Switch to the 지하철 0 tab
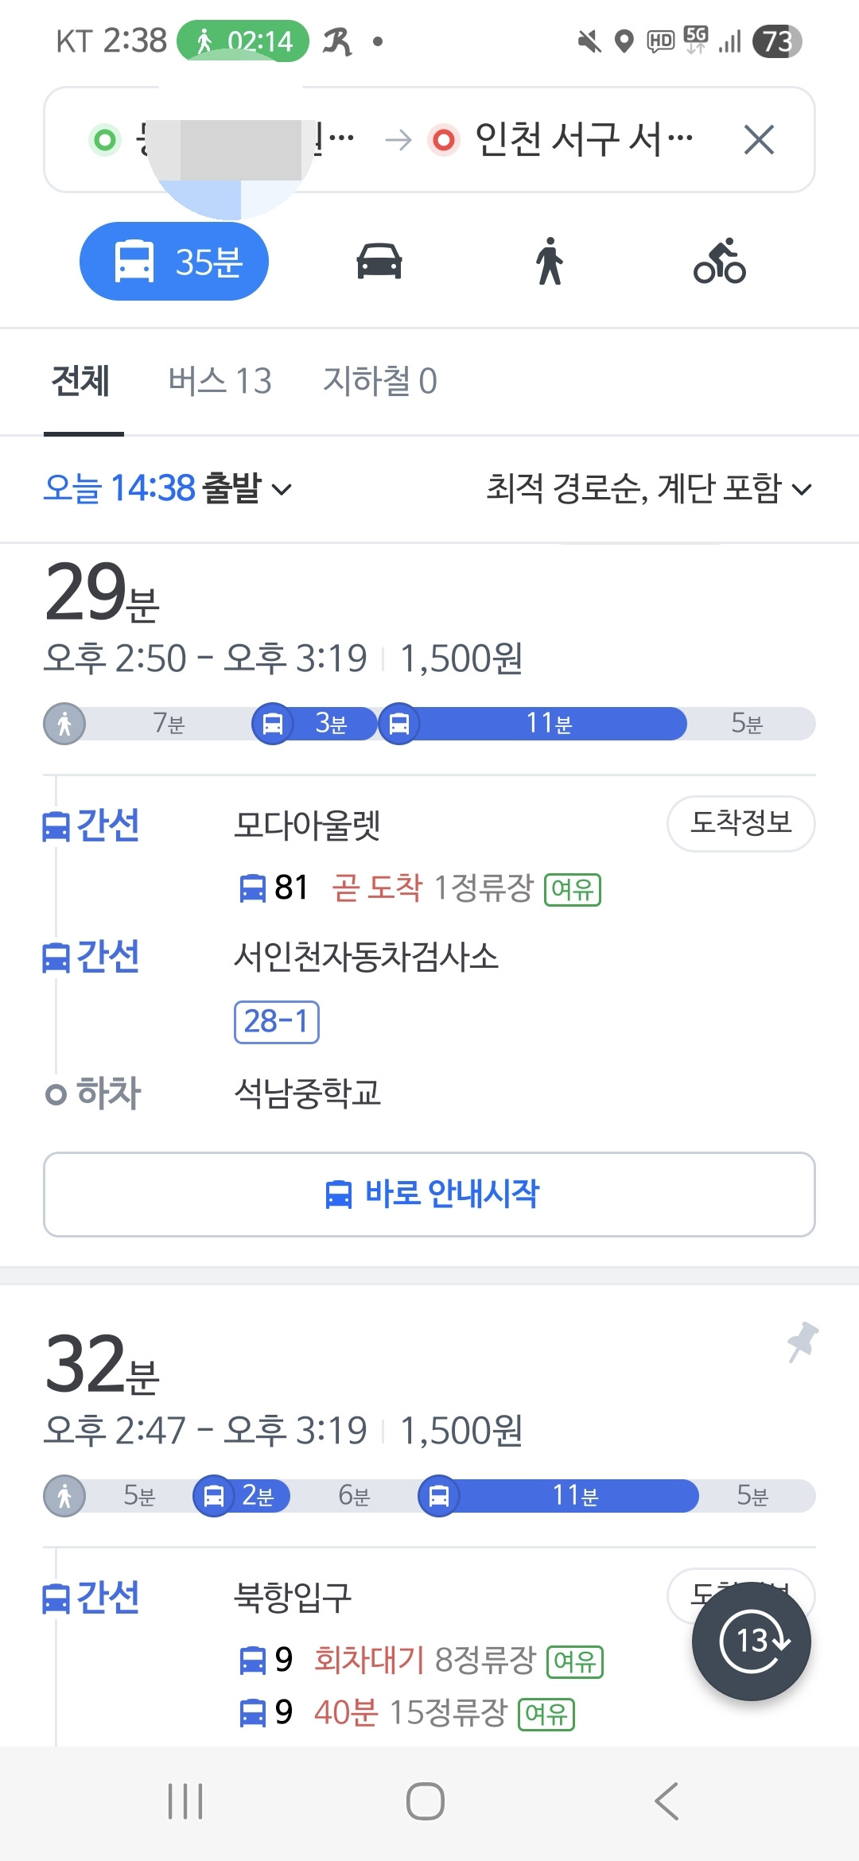 coord(380,381)
